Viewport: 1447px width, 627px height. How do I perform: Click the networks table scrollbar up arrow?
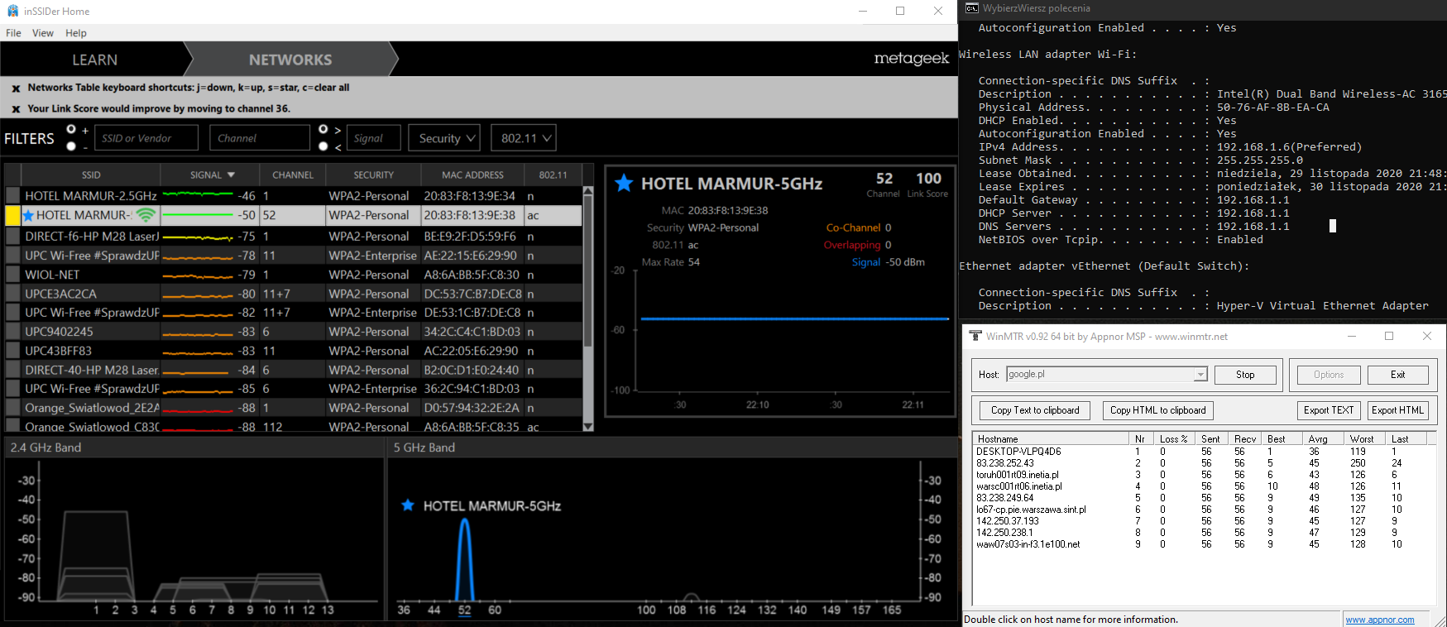pyautogui.click(x=588, y=191)
